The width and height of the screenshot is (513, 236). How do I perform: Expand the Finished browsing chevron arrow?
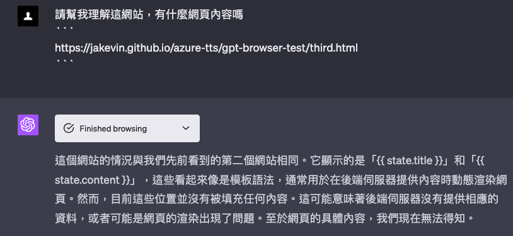[x=186, y=128]
